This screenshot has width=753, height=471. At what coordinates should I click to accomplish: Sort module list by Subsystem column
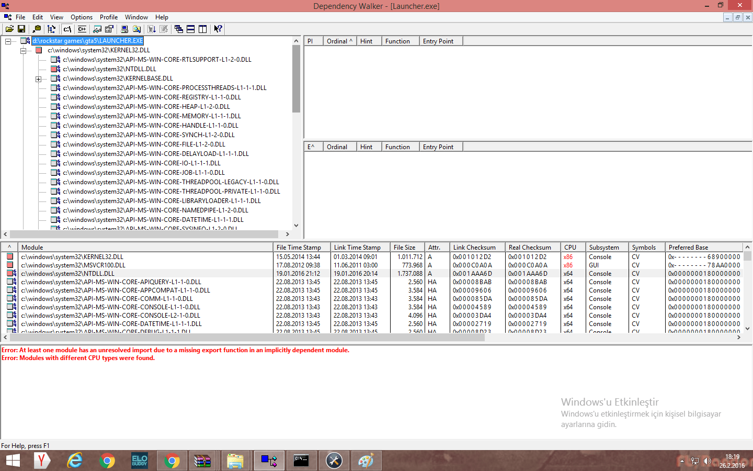click(607, 248)
